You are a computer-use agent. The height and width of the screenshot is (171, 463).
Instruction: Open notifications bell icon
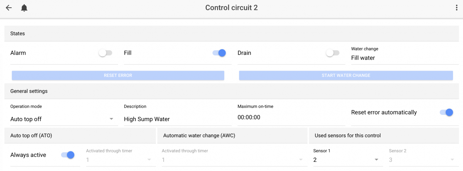tap(24, 8)
